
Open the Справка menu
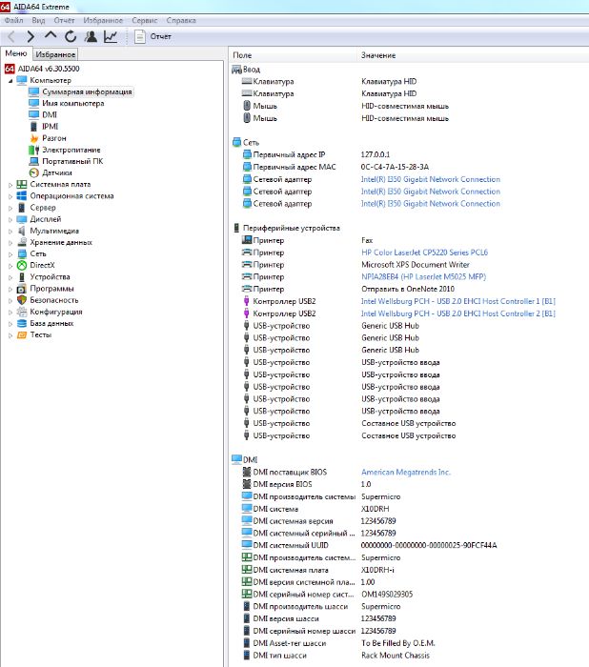click(x=181, y=20)
